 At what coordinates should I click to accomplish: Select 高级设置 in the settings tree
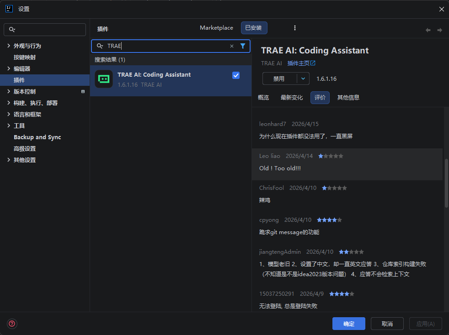coord(25,149)
